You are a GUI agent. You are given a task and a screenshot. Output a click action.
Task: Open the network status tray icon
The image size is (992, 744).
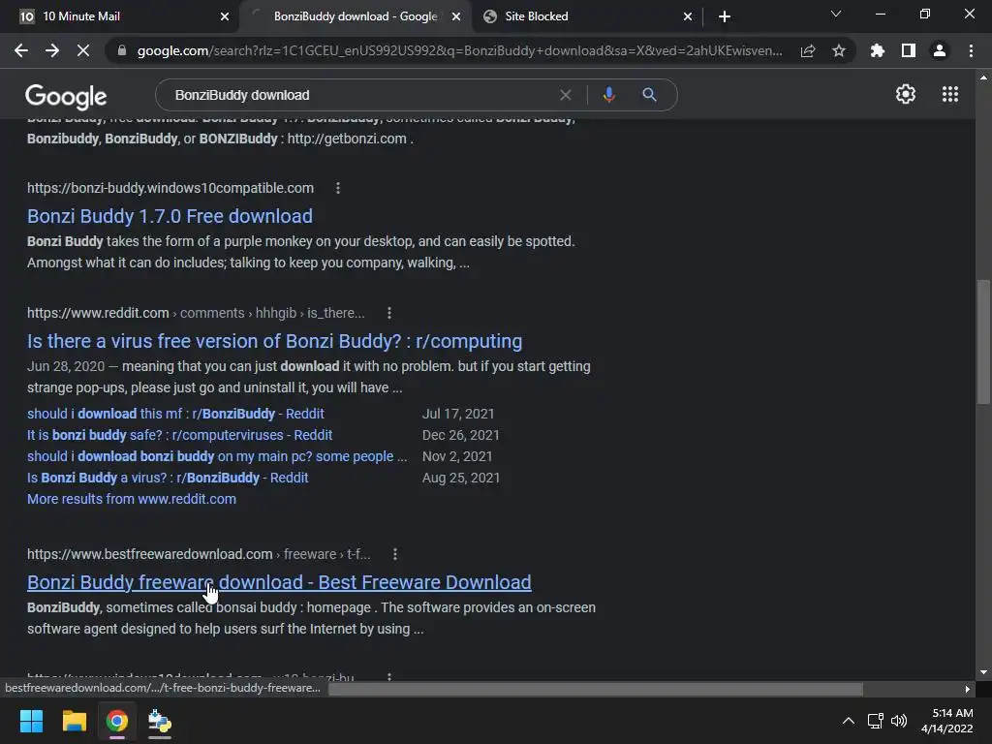click(875, 721)
